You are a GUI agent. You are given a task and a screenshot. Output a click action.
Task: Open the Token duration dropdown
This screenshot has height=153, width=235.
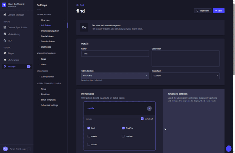point(115,76)
